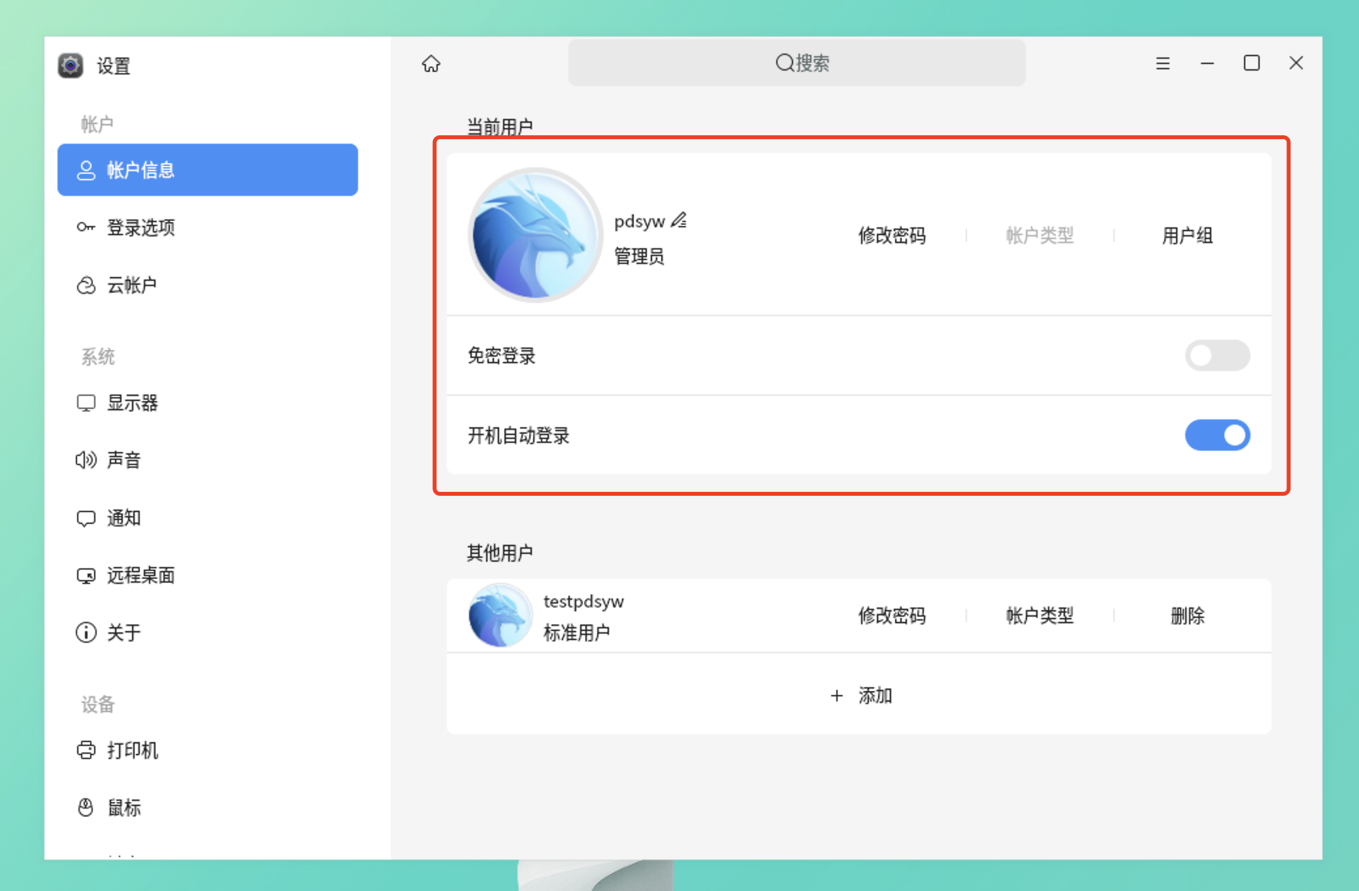This screenshot has height=891, width=1359.
Task: Open 远程桌面 settings page
Action: coord(140,575)
